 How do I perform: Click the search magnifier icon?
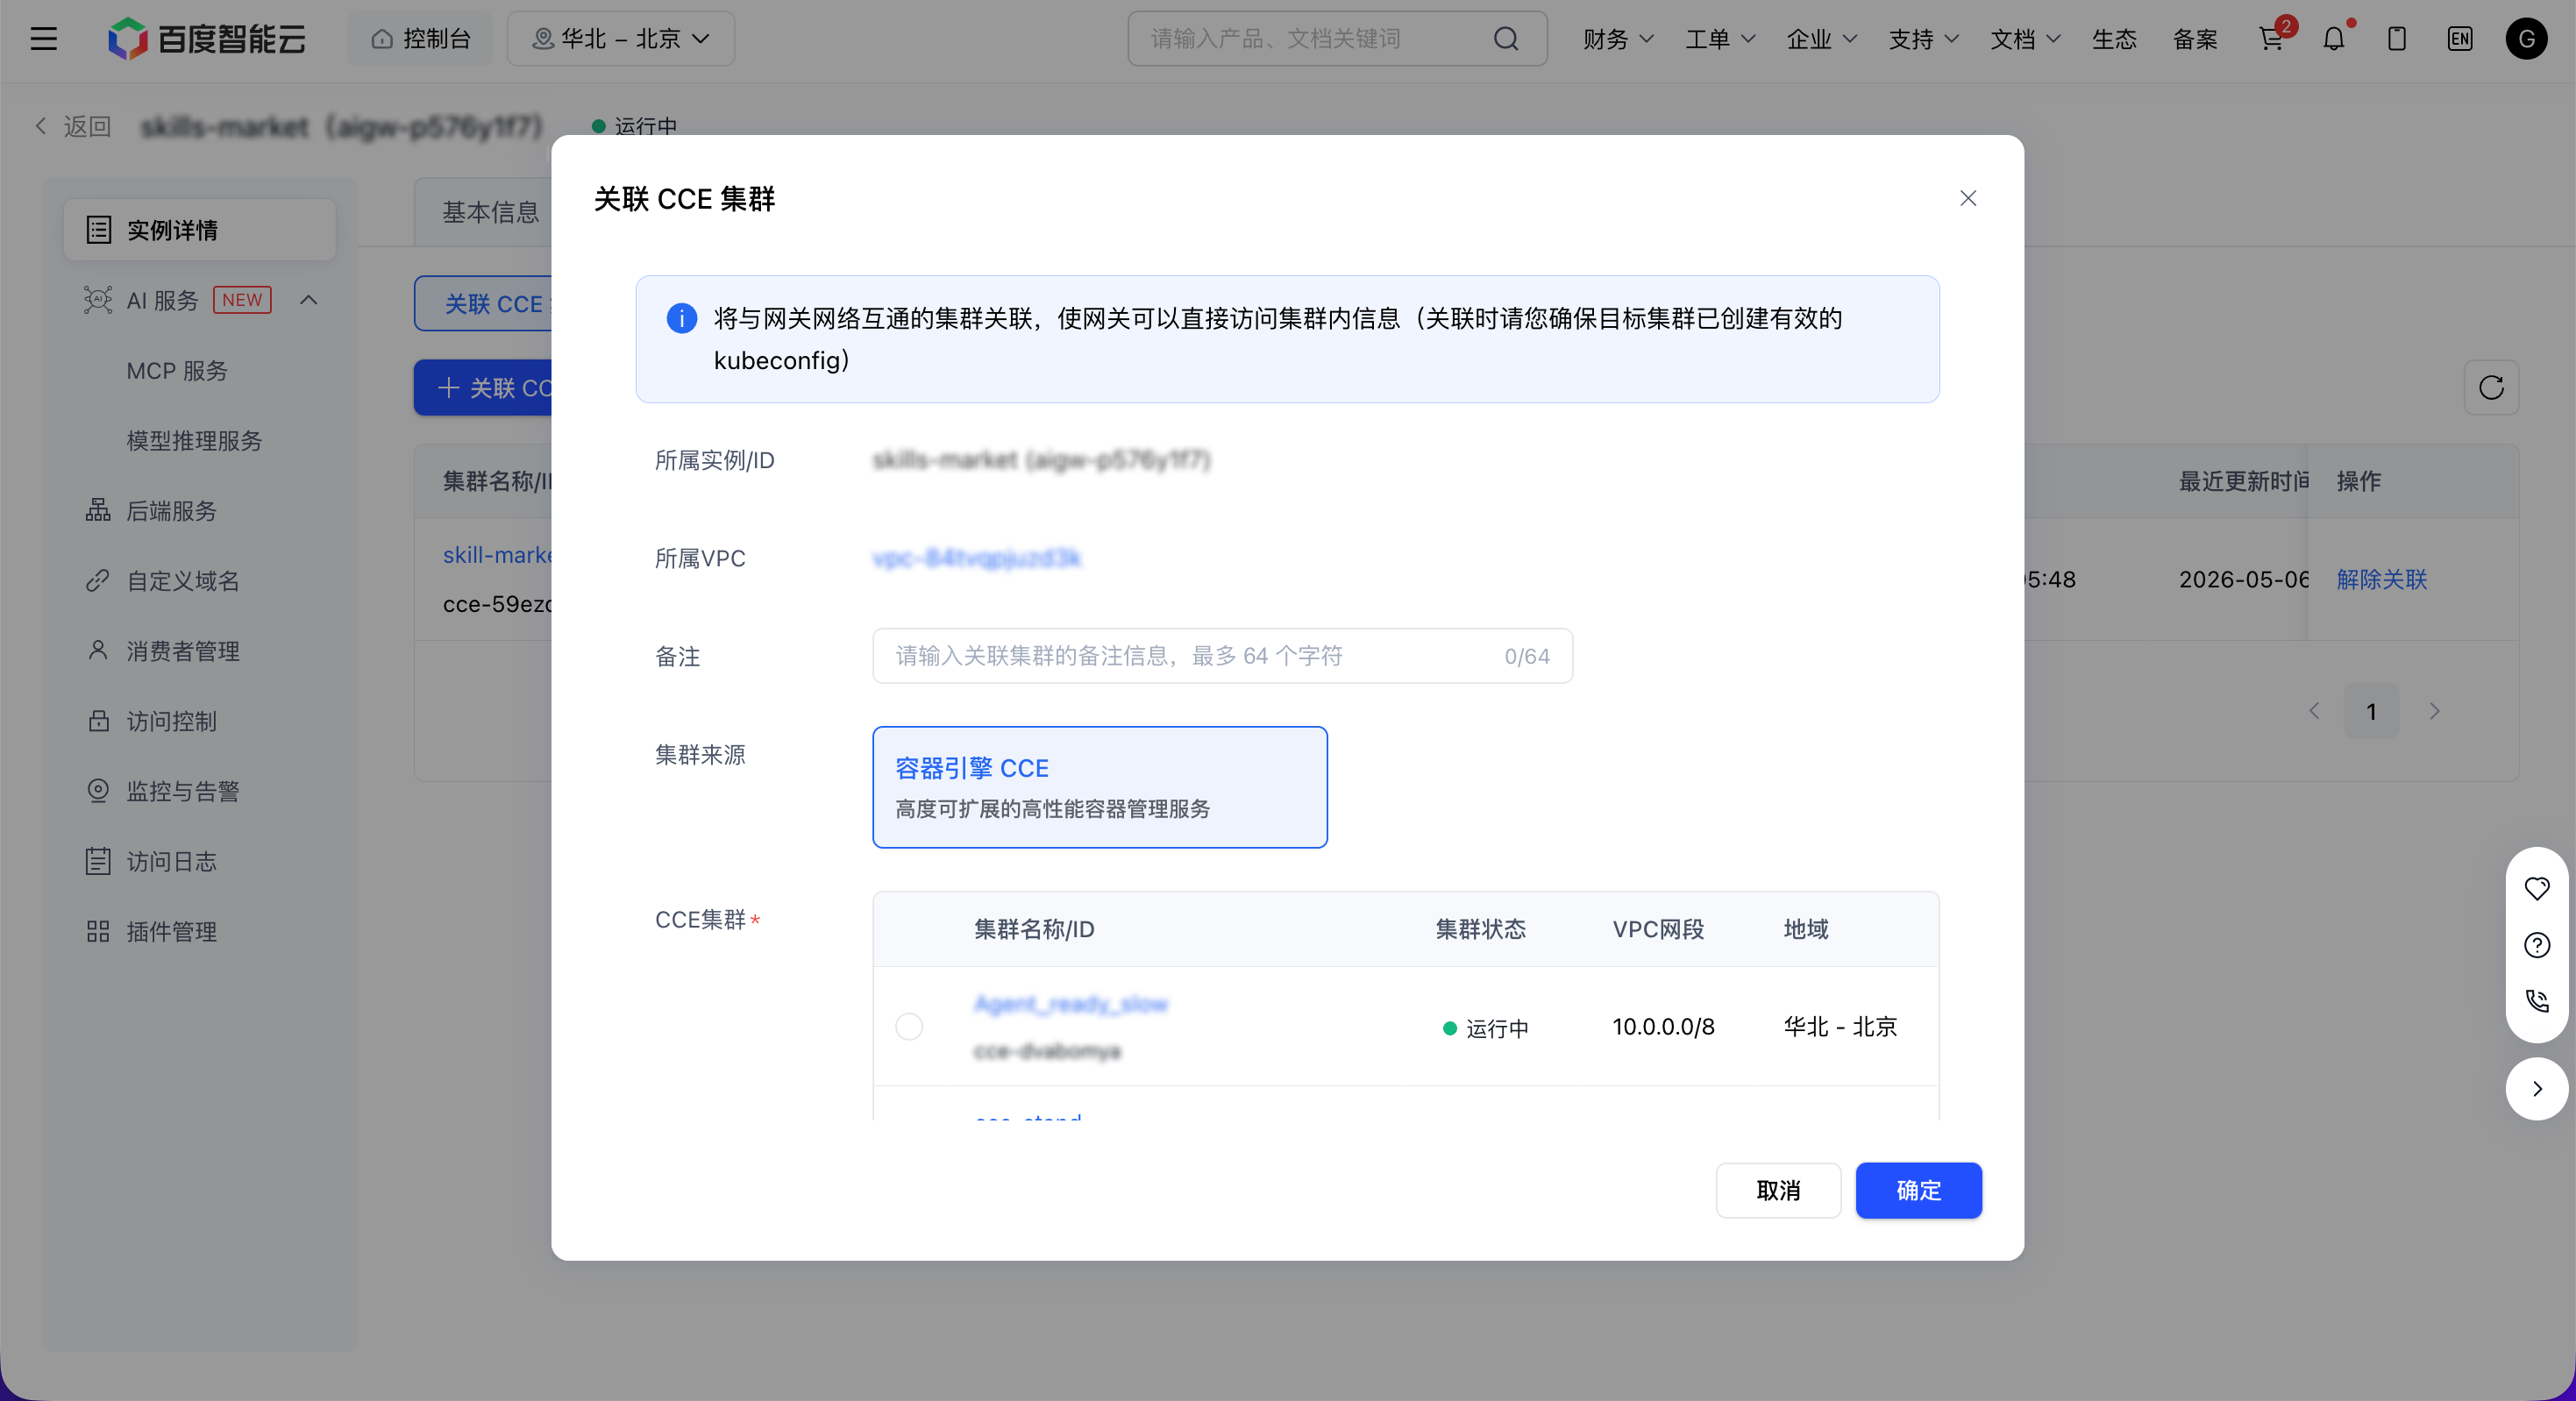[1506, 39]
